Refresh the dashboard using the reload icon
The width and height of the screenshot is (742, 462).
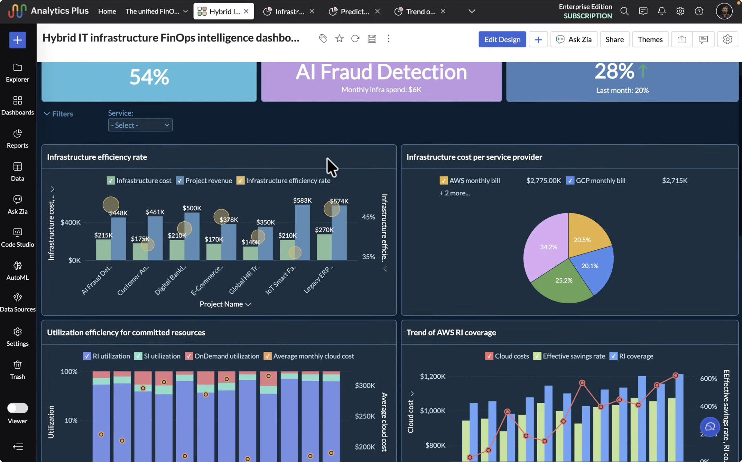pyautogui.click(x=355, y=39)
